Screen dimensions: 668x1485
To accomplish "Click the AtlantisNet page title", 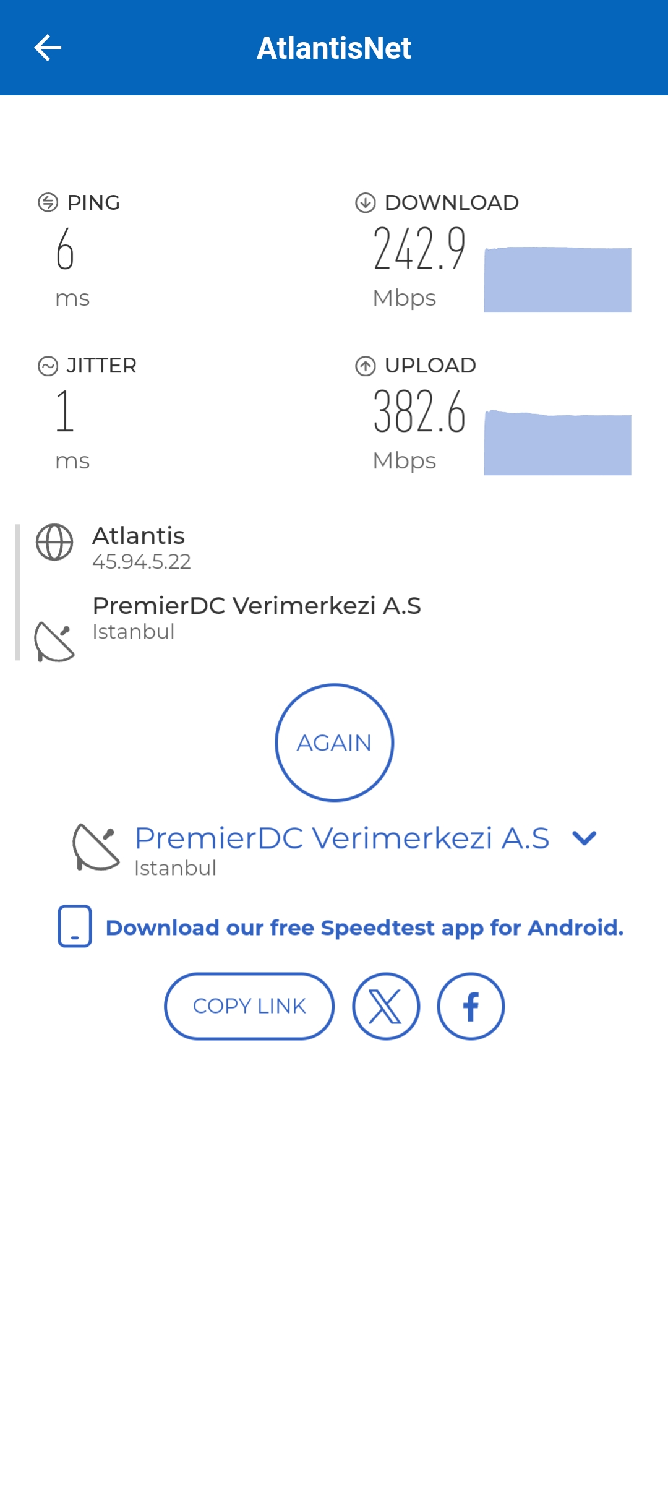I will pos(334,48).
